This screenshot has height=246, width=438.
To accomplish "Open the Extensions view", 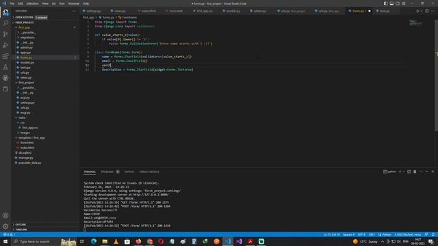I will pyautogui.click(x=5, y=56).
